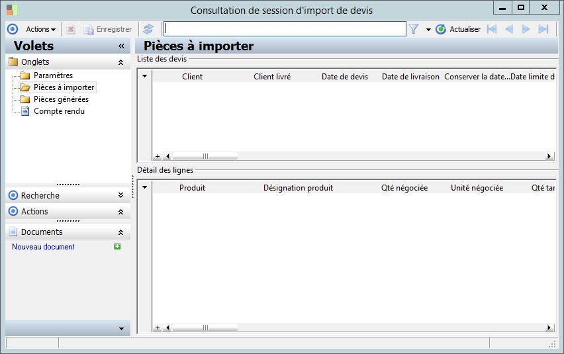Expand the Recherche section
The width and height of the screenshot is (564, 354).
click(121, 195)
